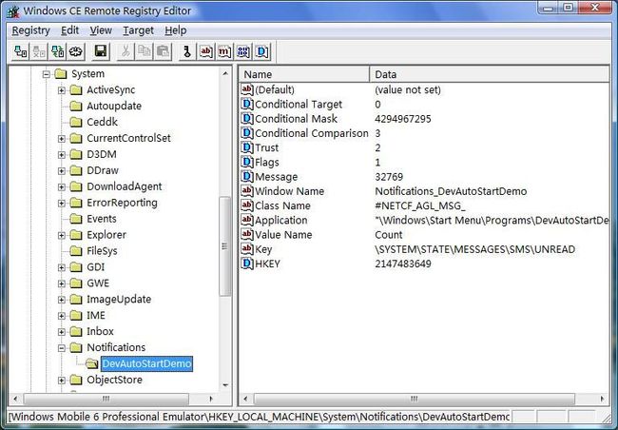
Task: Click the tree pane vertical scrollbar up arrow
Action: (225, 74)
